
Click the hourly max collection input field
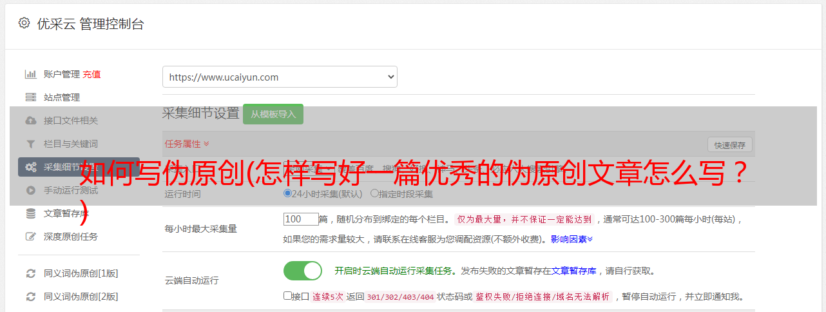point(301,219)
